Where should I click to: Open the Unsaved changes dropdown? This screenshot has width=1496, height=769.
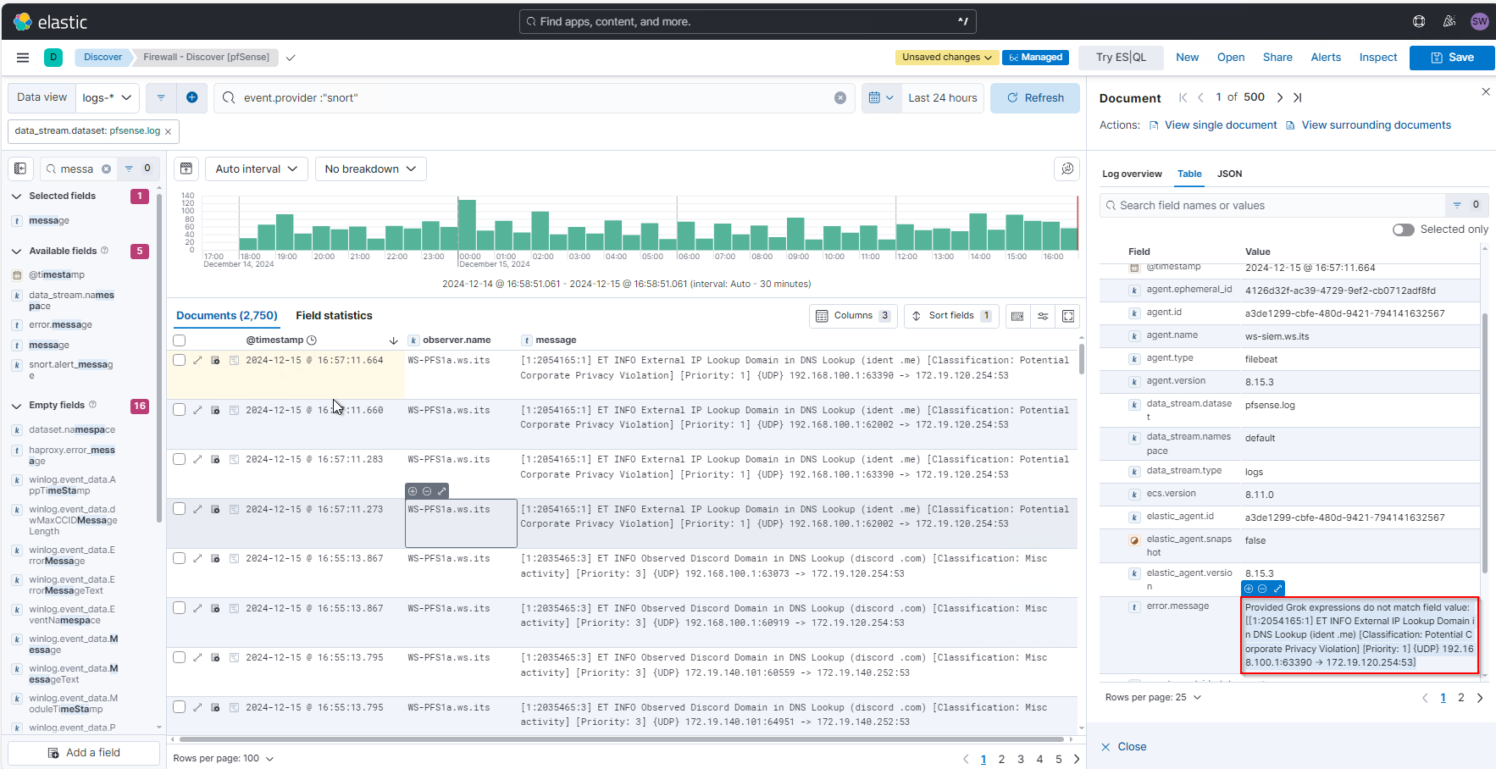click(x=946, y=58)
